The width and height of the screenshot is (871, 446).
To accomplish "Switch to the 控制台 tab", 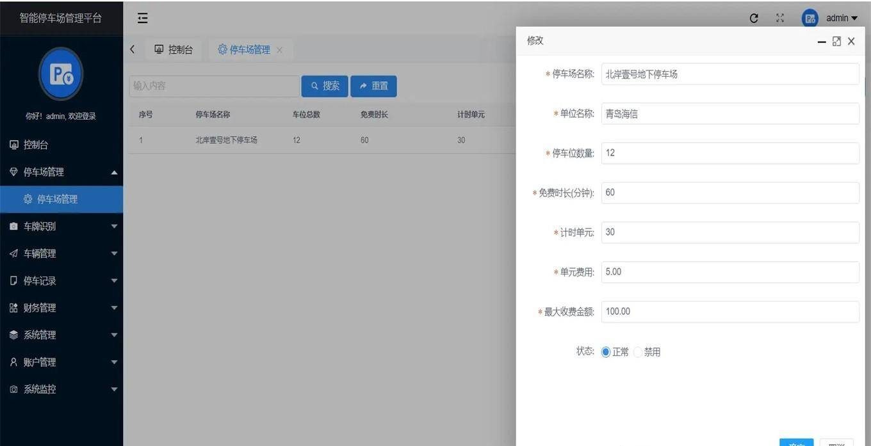I will point(174,50).
